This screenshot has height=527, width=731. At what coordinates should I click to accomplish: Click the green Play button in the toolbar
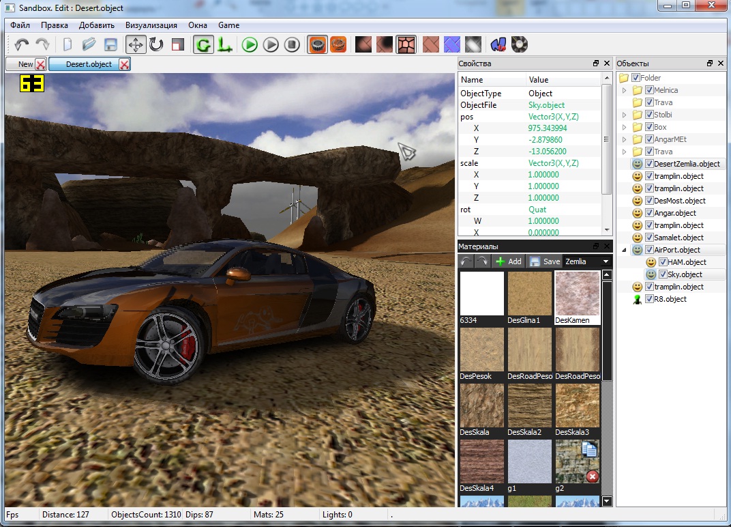coord(250,45)
